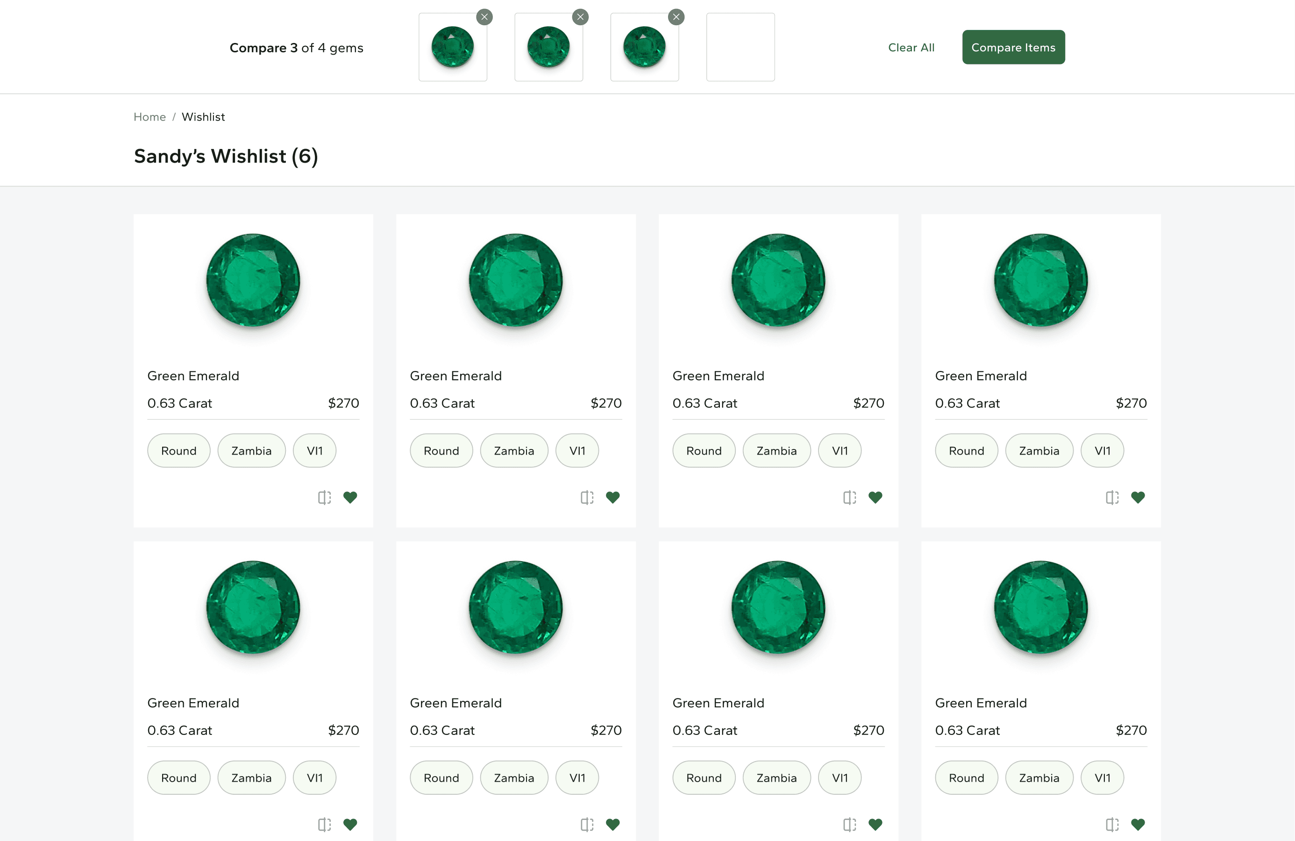The image size is (1295, 841).
Task: Click compare icon on second row third emerald
Action: [849, 825]
